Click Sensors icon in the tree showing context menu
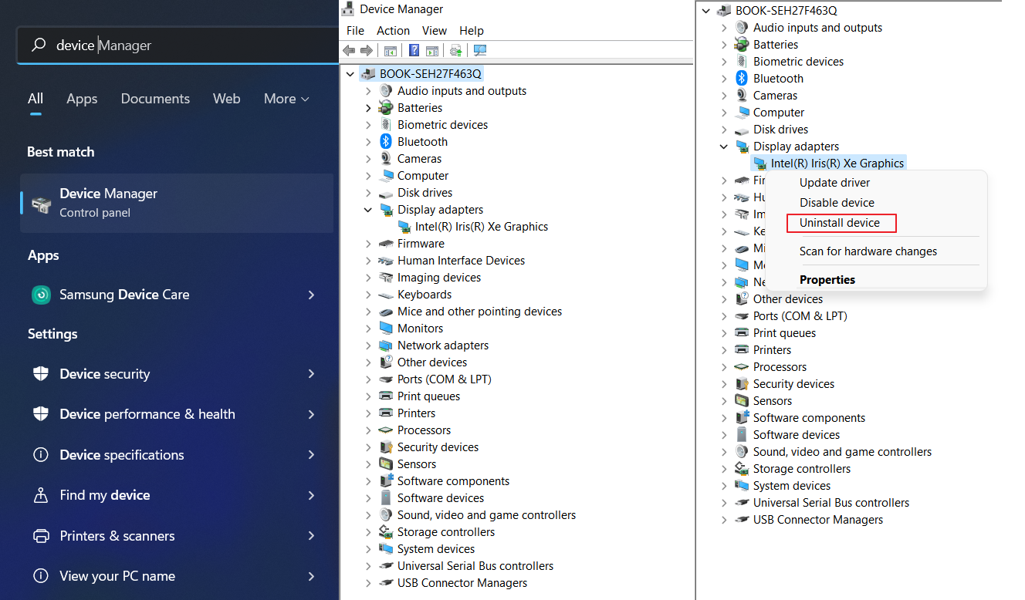The height and width of the screenshot is (600, 1025). tap(742, 401)
